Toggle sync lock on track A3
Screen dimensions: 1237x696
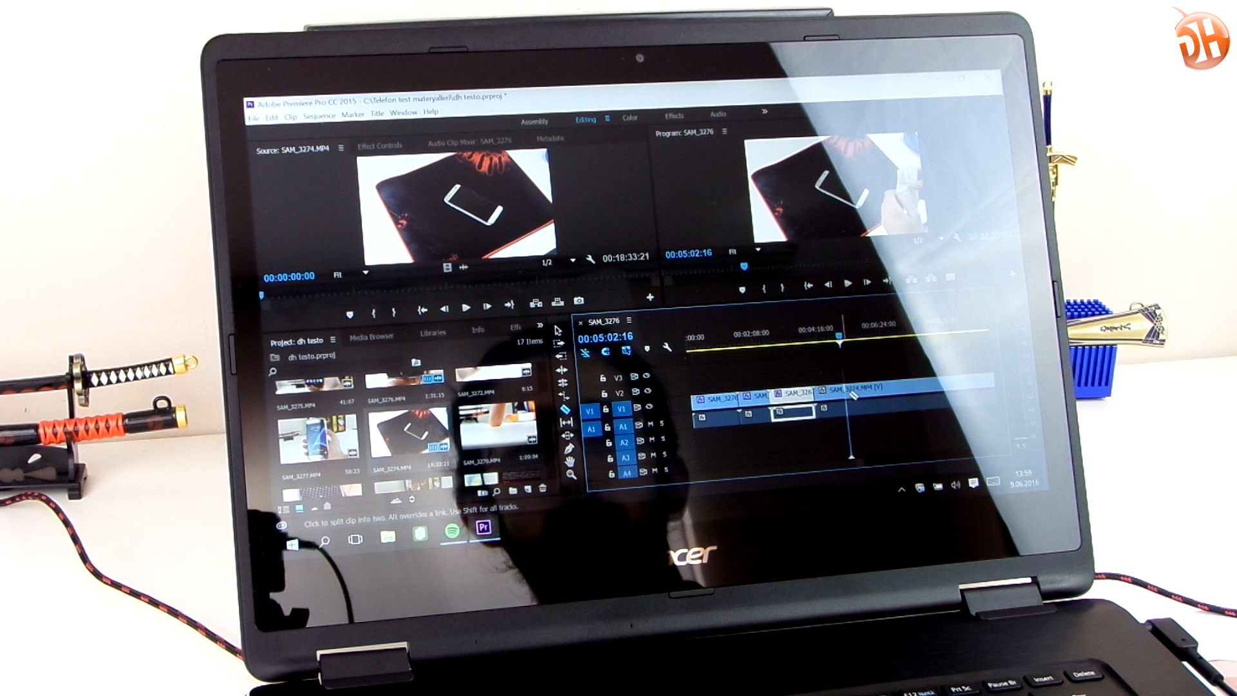(x=642, y=456)
